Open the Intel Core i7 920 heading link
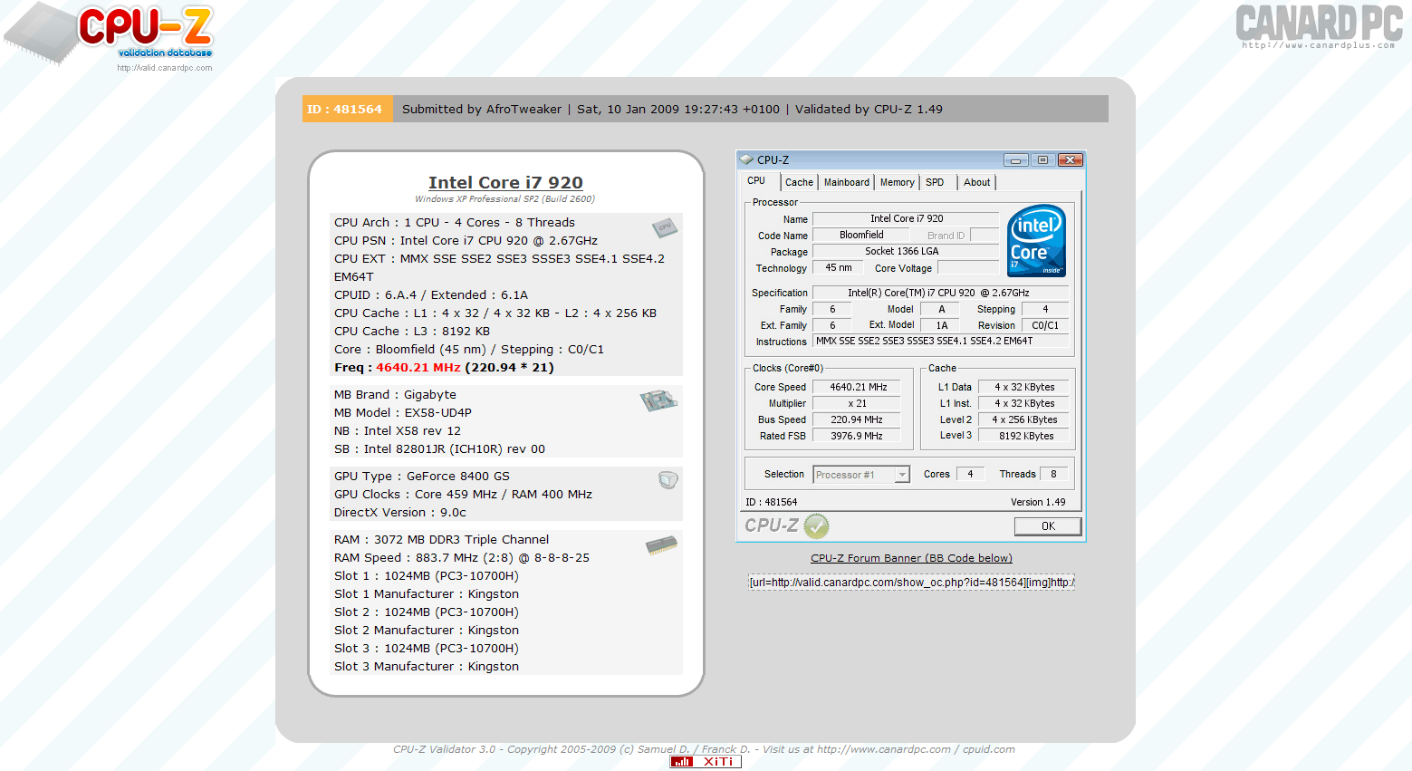The height and width of the screenshot is (771, 1412). click(x=505, y=182)
